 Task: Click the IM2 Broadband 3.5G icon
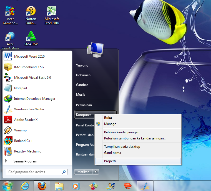pyautogui.click(x=8, y=67)
